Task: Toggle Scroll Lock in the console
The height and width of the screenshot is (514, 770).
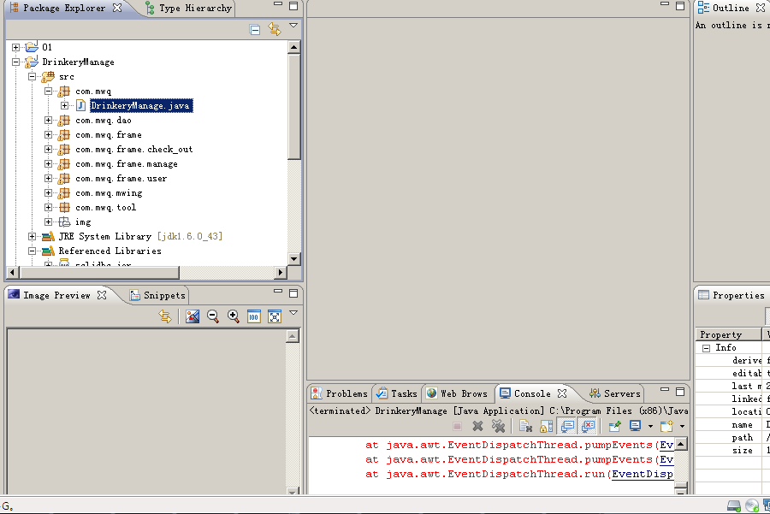Action: tap(546, 427)
